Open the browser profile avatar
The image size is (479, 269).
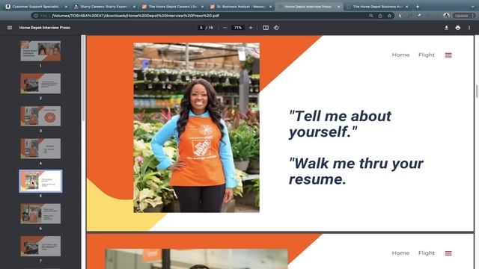click(x=446, y=15)
